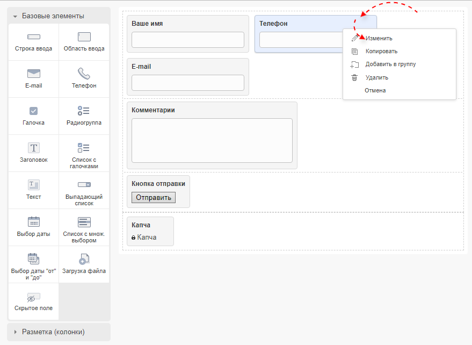Click Отмена in the context menu
The width and height of the screenshot is (472, 345).
(375, 90)
